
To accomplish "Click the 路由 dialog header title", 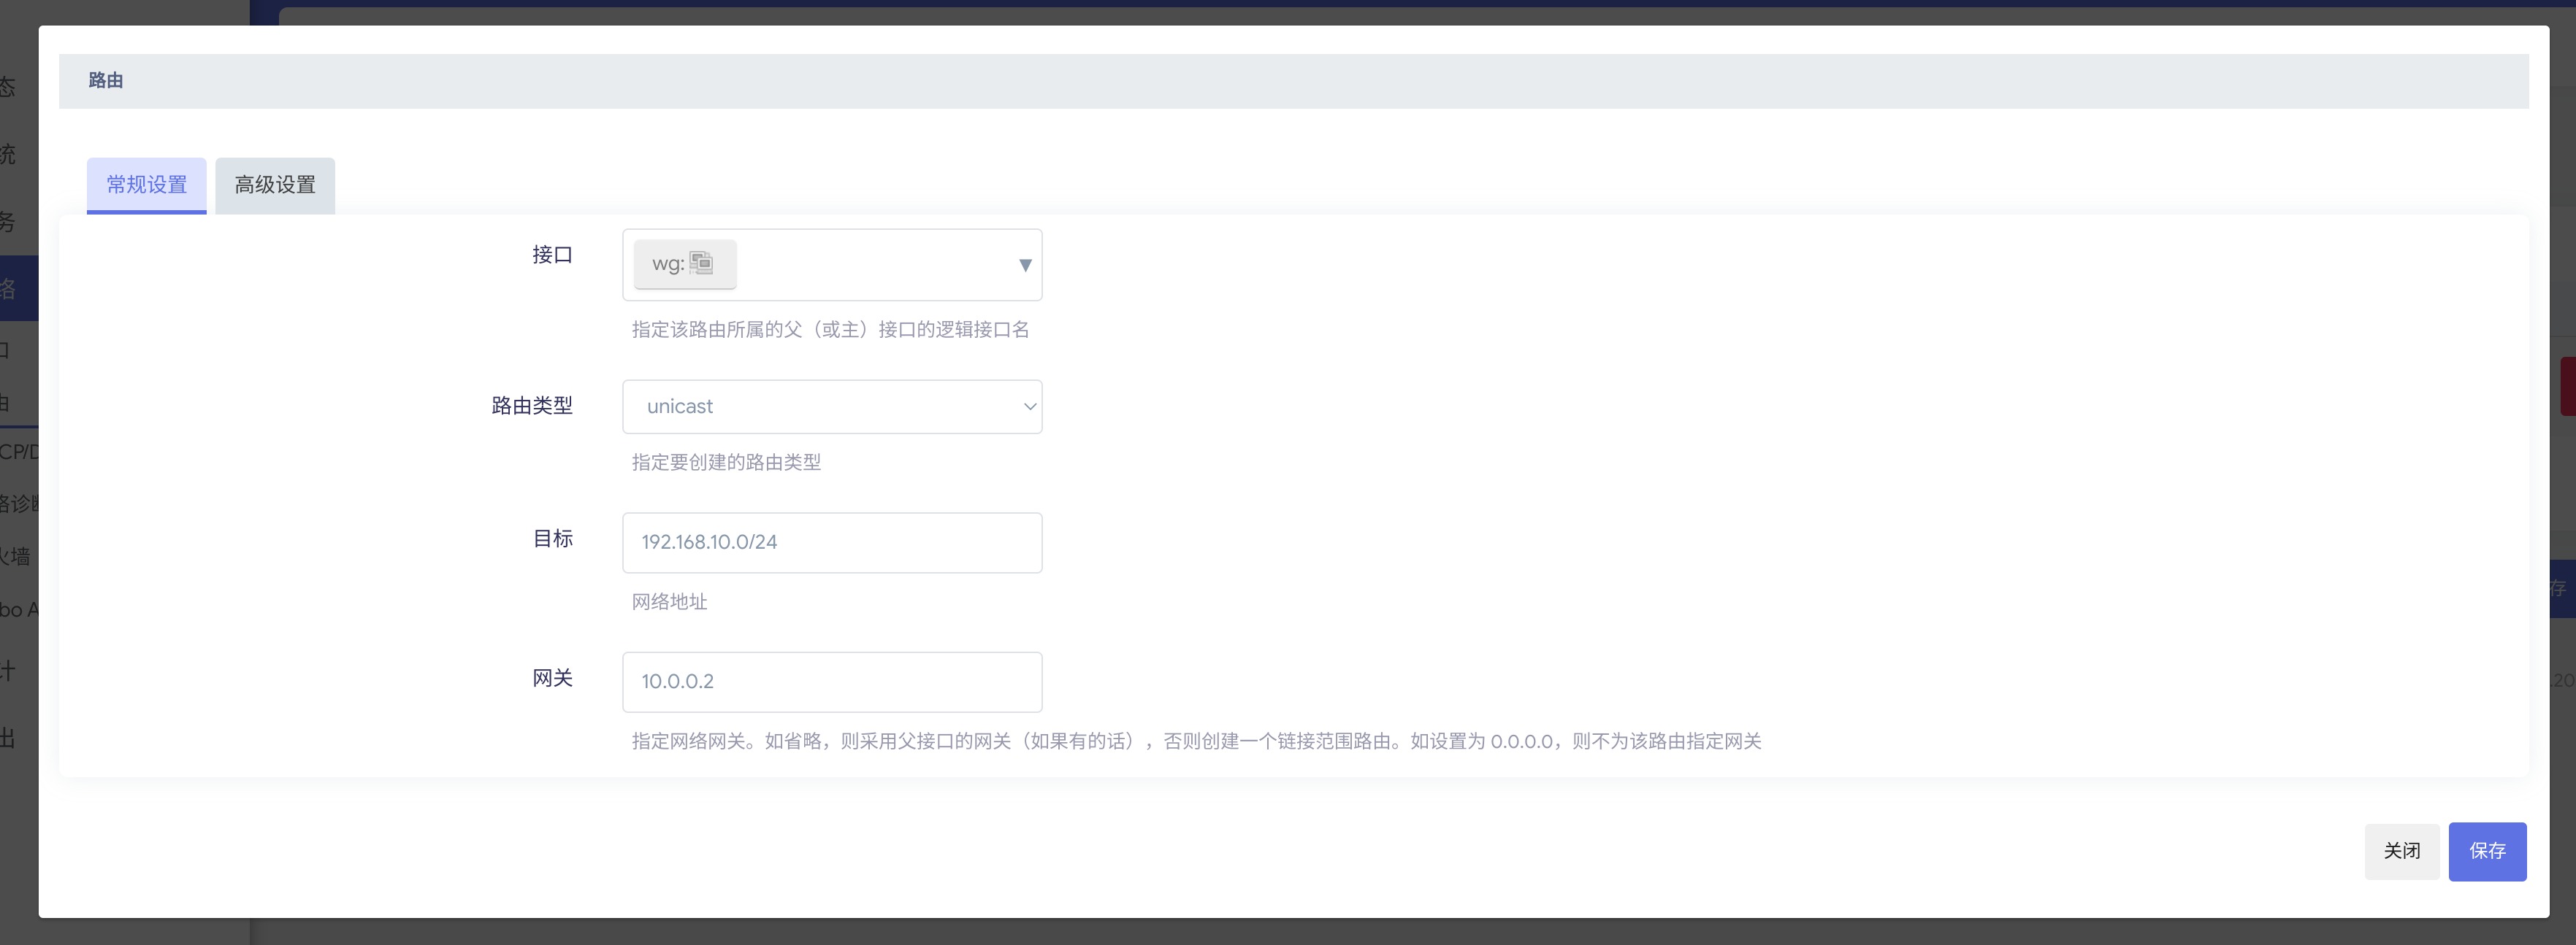I will point(106,81).
